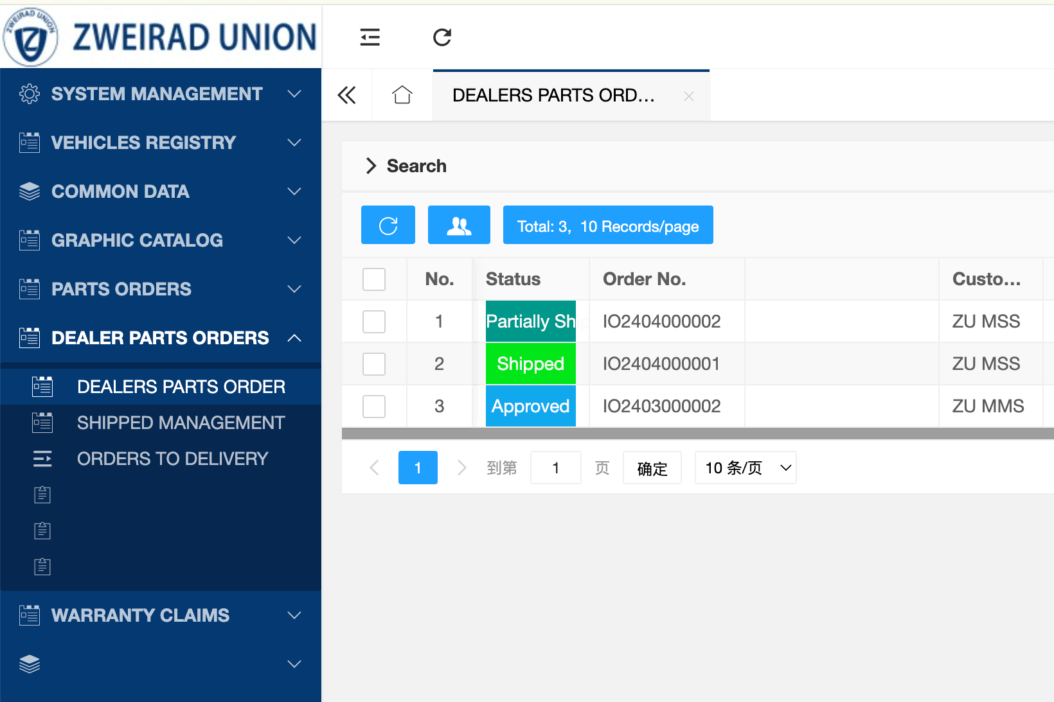
Task: Open Dealers Parts Order submenu item
Action: point(161,387)
